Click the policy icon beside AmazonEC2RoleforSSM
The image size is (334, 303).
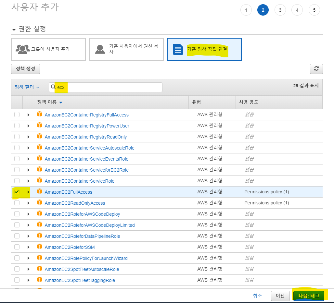point(40,247)
